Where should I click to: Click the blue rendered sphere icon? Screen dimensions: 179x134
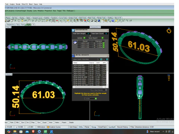click(99, 21)
